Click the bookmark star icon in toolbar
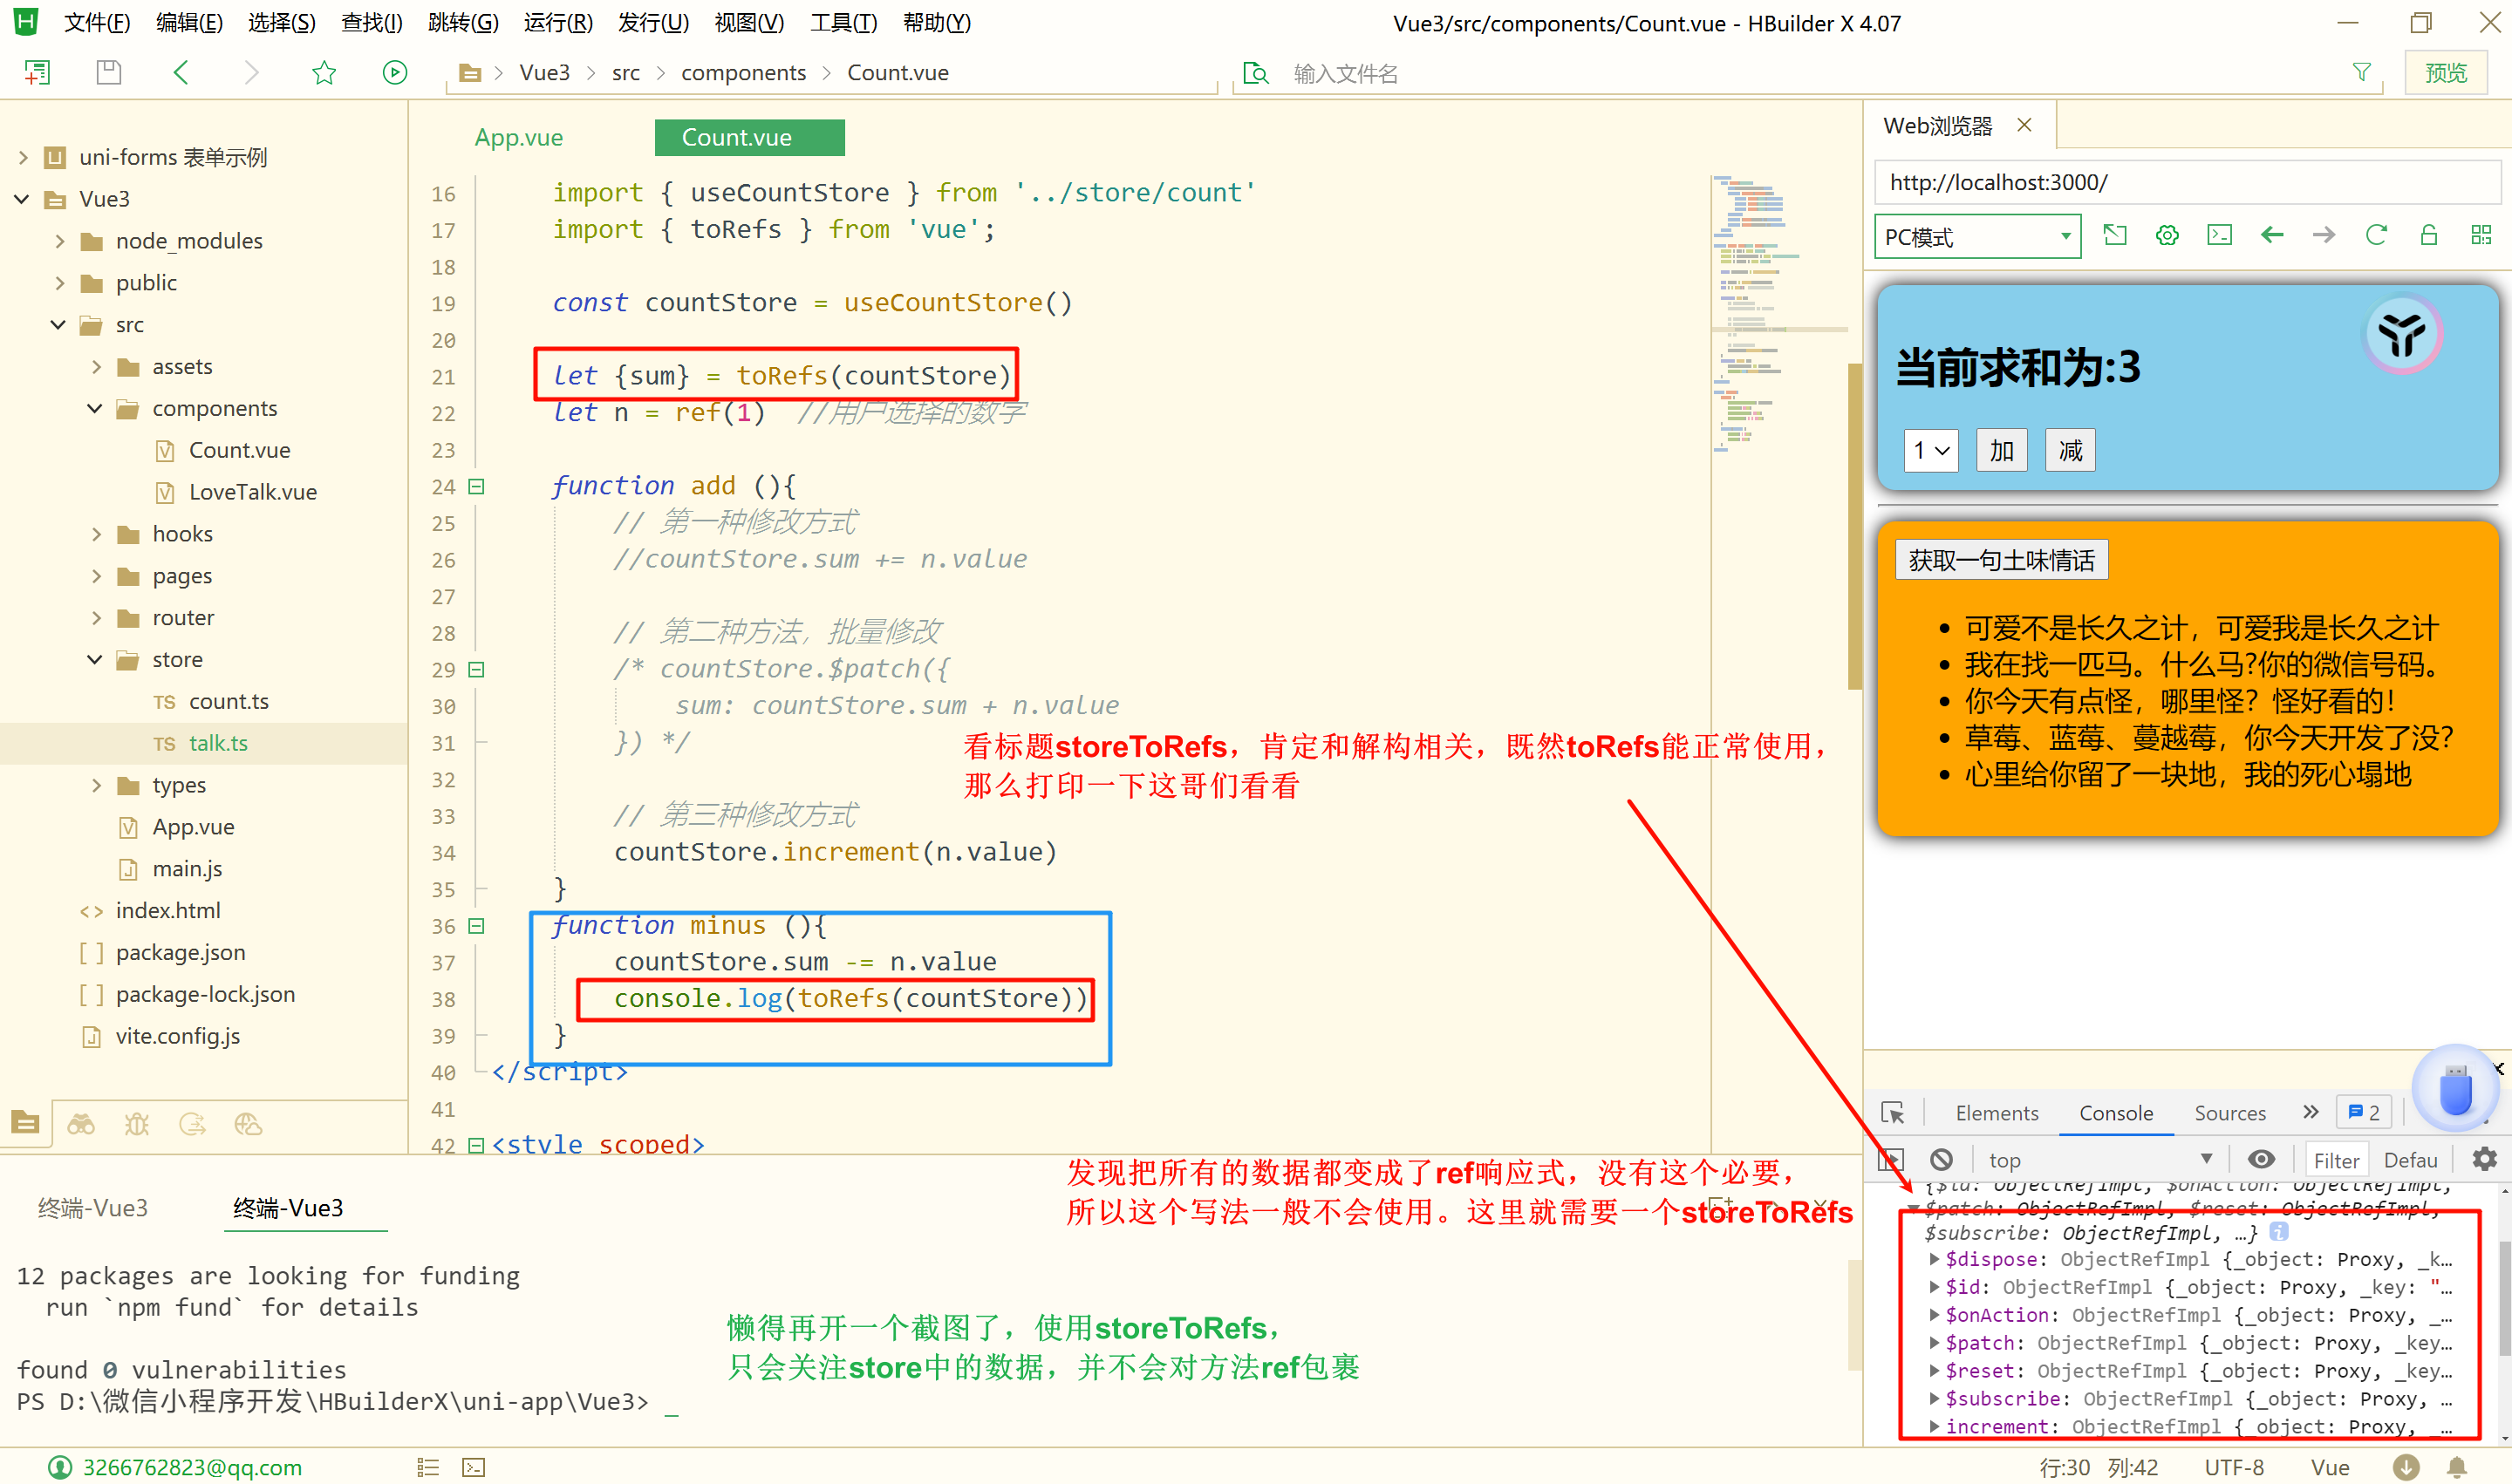Screen dimensions: 2512x1484 (323, 72)
